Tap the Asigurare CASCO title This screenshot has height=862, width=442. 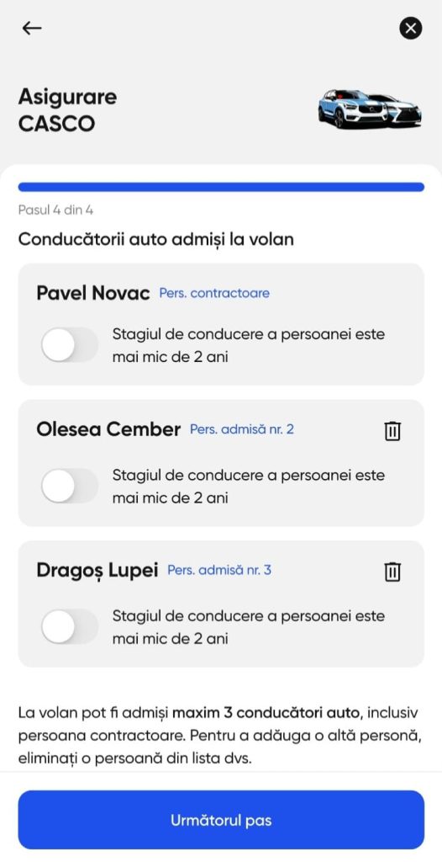[x=67, y=110]
